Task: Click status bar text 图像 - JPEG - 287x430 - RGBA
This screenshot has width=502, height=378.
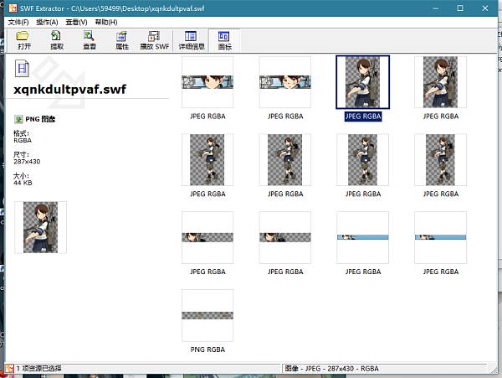Action: pyautogui.click(x=331, y=369)
